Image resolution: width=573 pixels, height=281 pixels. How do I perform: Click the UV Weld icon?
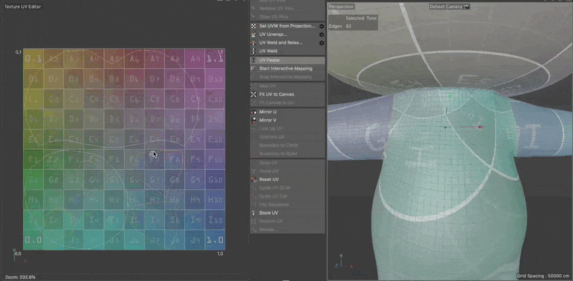coord(253,51)
